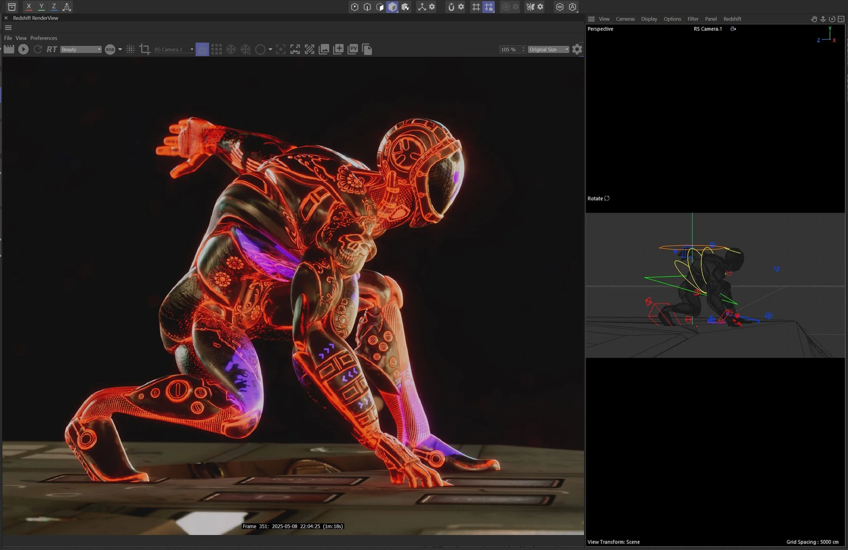The image size is (848, 550).
Task: Click the render clapperboard icon
Action: click(9, 49)
